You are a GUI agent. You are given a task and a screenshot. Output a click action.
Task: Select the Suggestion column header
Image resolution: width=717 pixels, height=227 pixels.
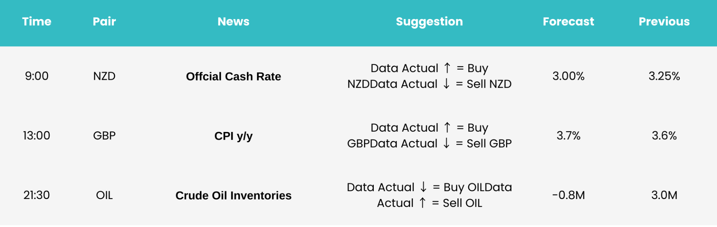pyautogui.click(x=429, y=22)
